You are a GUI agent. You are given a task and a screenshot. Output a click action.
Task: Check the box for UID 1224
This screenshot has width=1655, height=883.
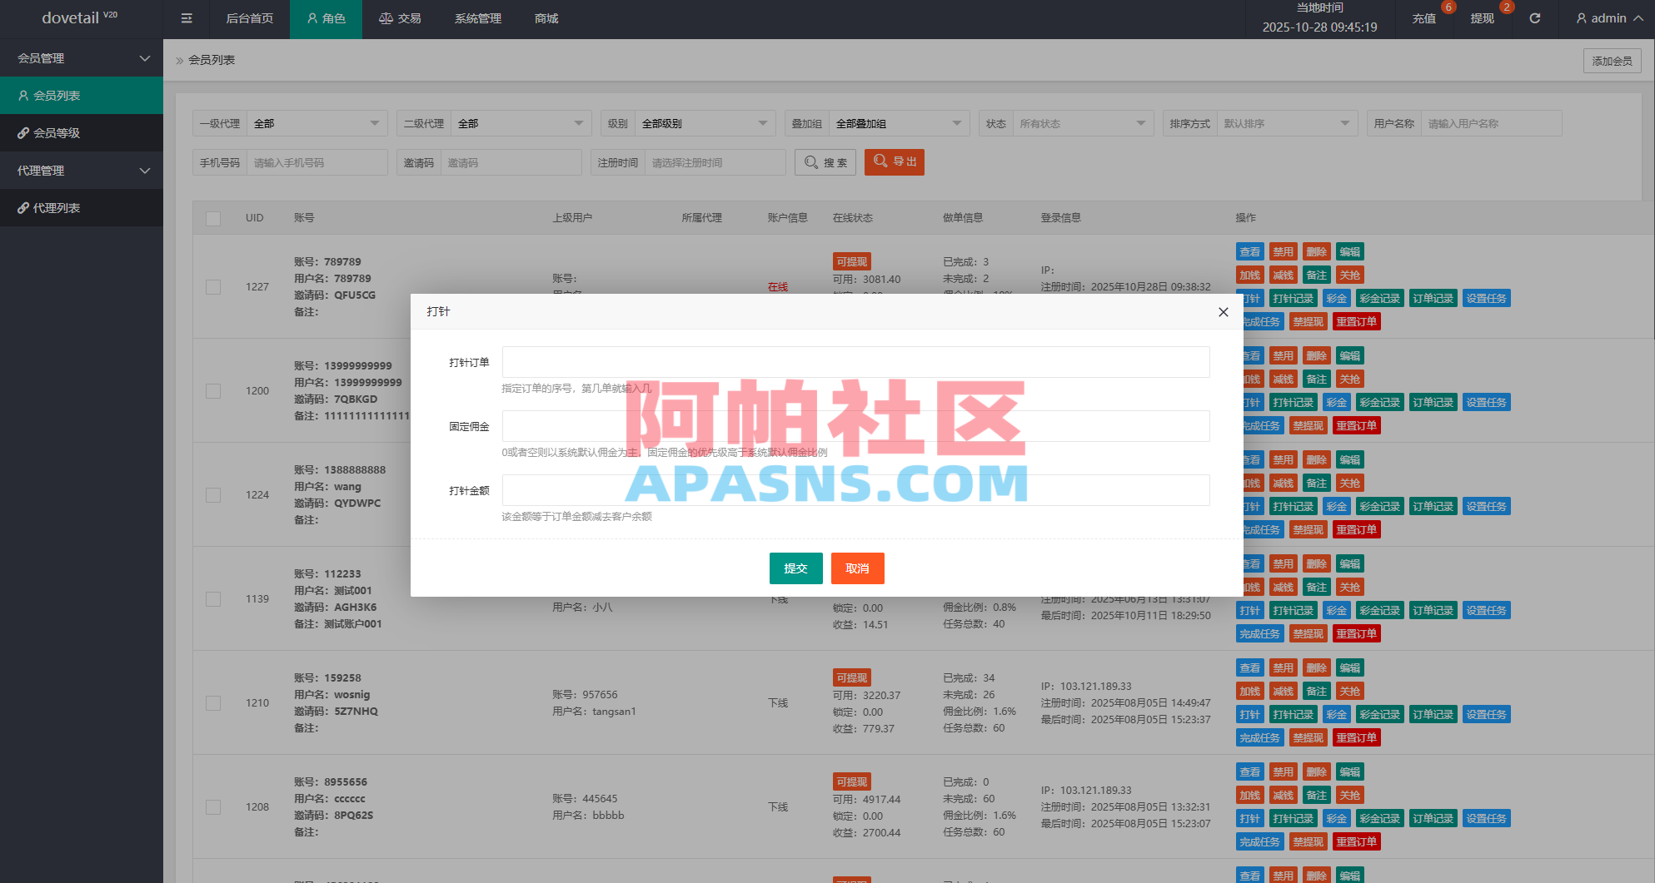(213, 495)
